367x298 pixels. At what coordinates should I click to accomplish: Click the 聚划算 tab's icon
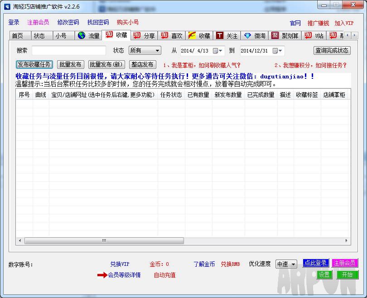275,36
